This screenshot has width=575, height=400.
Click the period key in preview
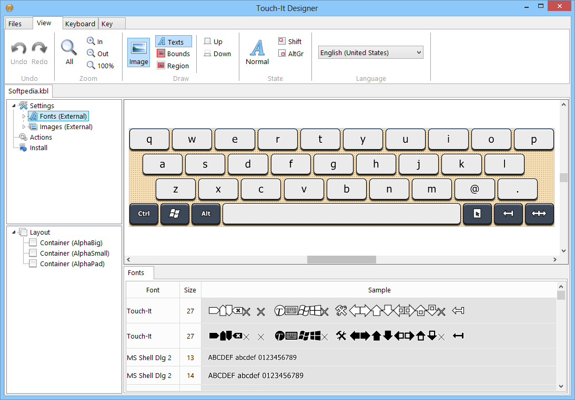click(x=518, y=189)
